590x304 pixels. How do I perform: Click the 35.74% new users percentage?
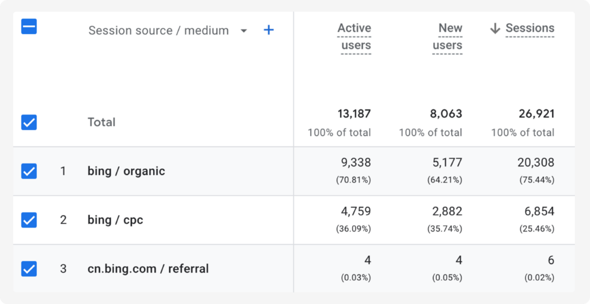click(x=445, y=229)
